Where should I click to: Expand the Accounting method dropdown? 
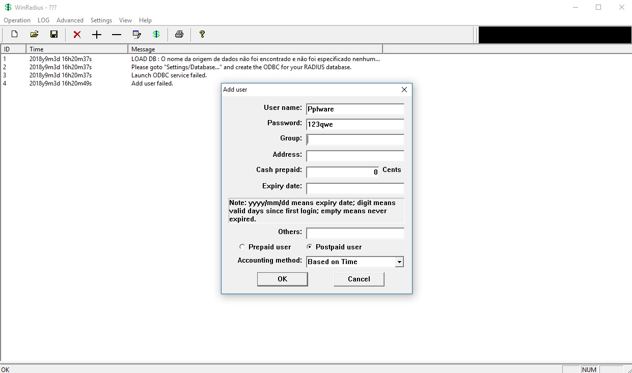[399, 262]
